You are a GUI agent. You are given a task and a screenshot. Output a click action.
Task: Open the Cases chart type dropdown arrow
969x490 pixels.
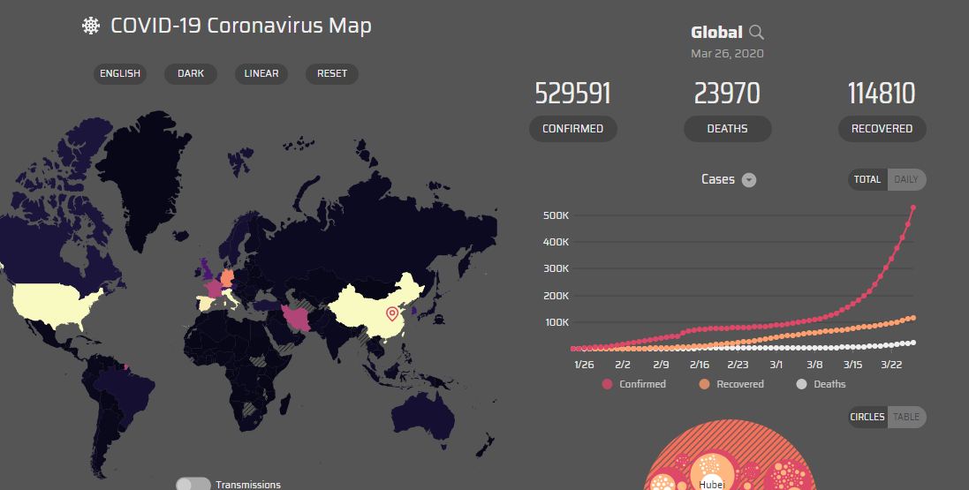tap(748, 180)
